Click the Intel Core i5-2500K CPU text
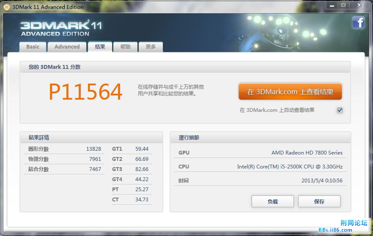This screenshot has width=373, height=236. coord(289,167)
